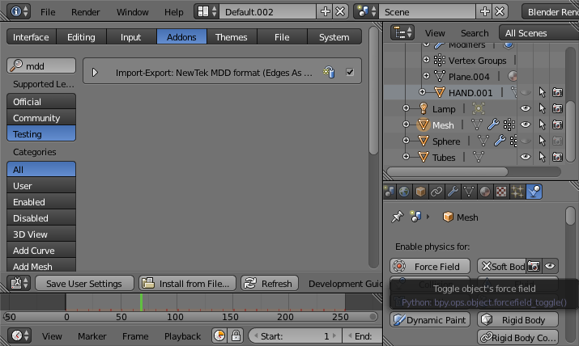Enable Dynamic Paint physics
The height and width of the screenshot is (346, 579).
coord(430,319)
